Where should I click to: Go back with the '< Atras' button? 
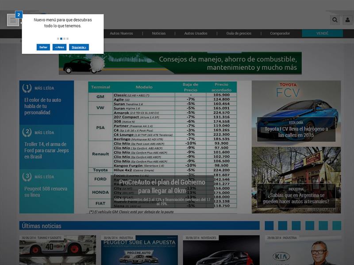pos(59,47)
